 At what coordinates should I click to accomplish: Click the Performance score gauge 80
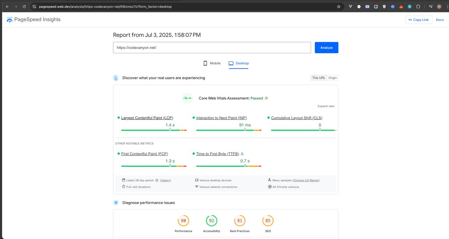coord(183,221)
